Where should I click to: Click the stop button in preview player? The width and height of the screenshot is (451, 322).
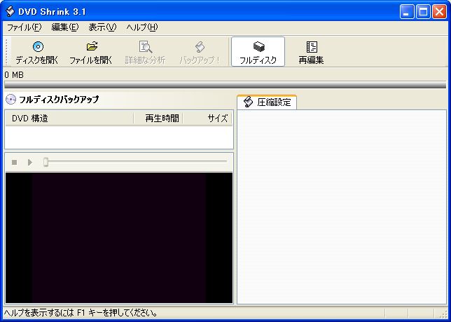click(14, 163)
